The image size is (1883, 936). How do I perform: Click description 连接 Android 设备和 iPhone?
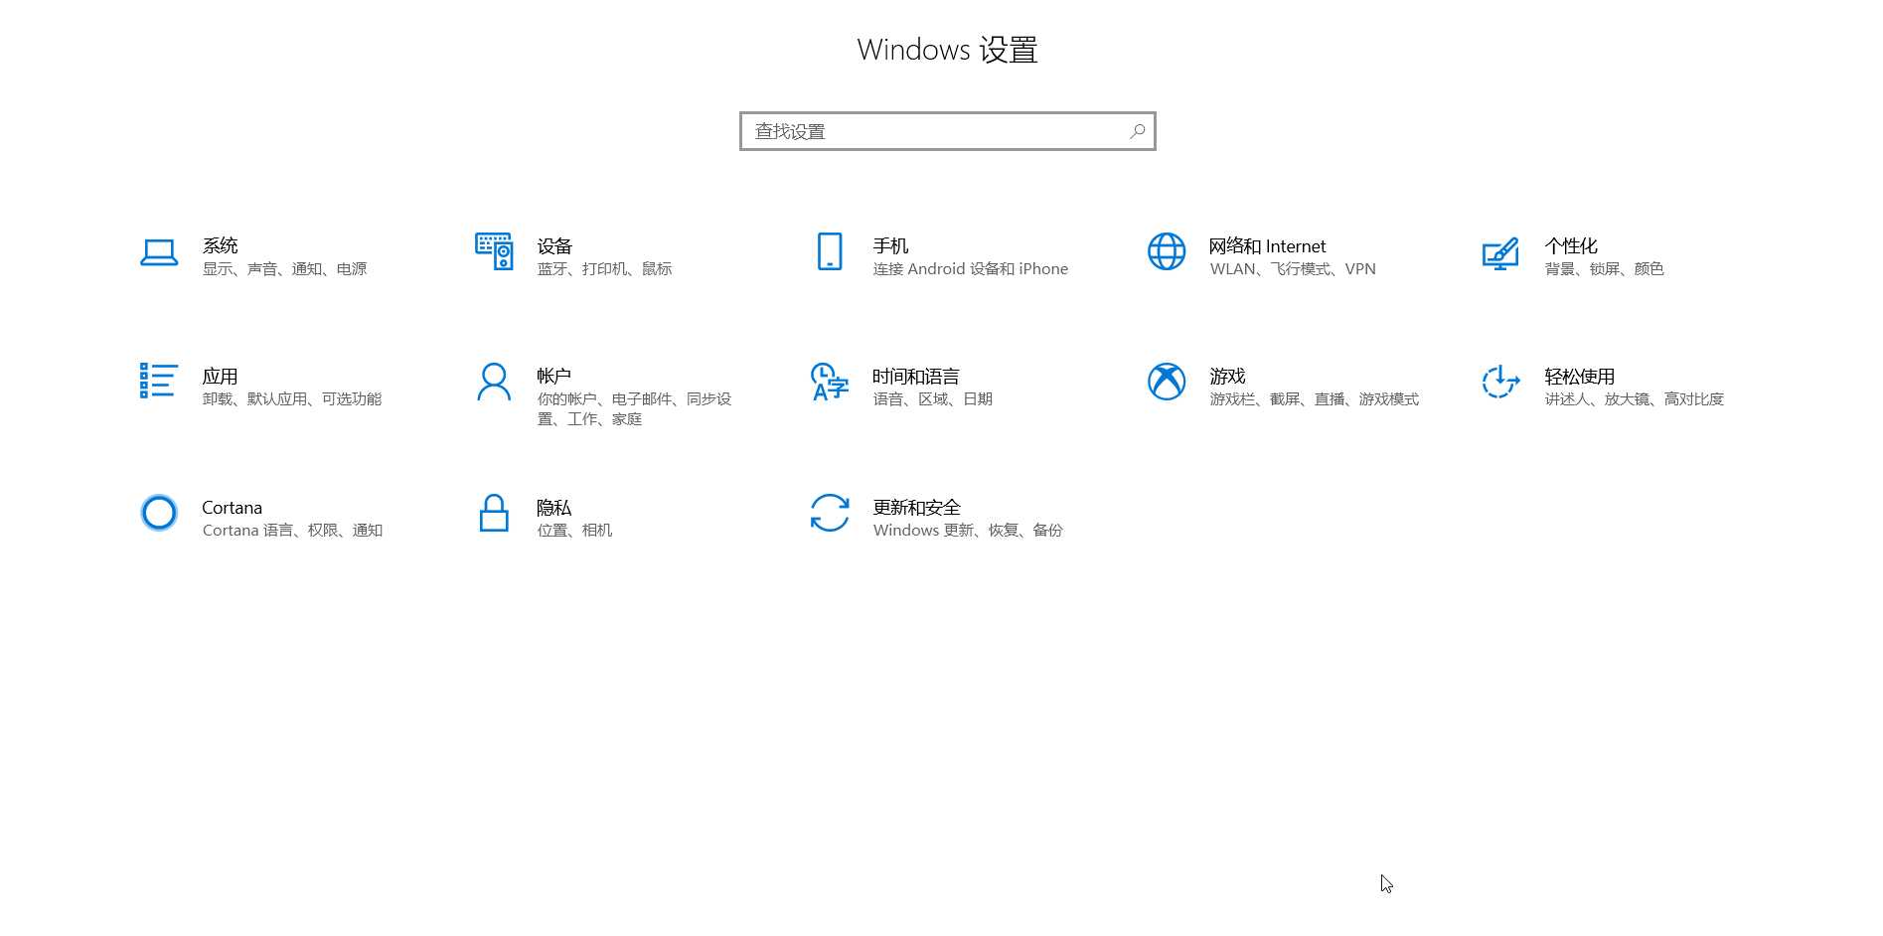(x=970, y=268)
